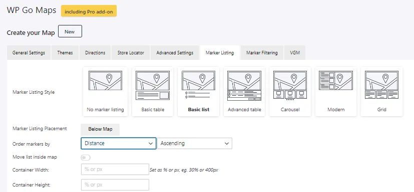
Task: Click the Marker Listing Style label
Action: pos(34,92)
